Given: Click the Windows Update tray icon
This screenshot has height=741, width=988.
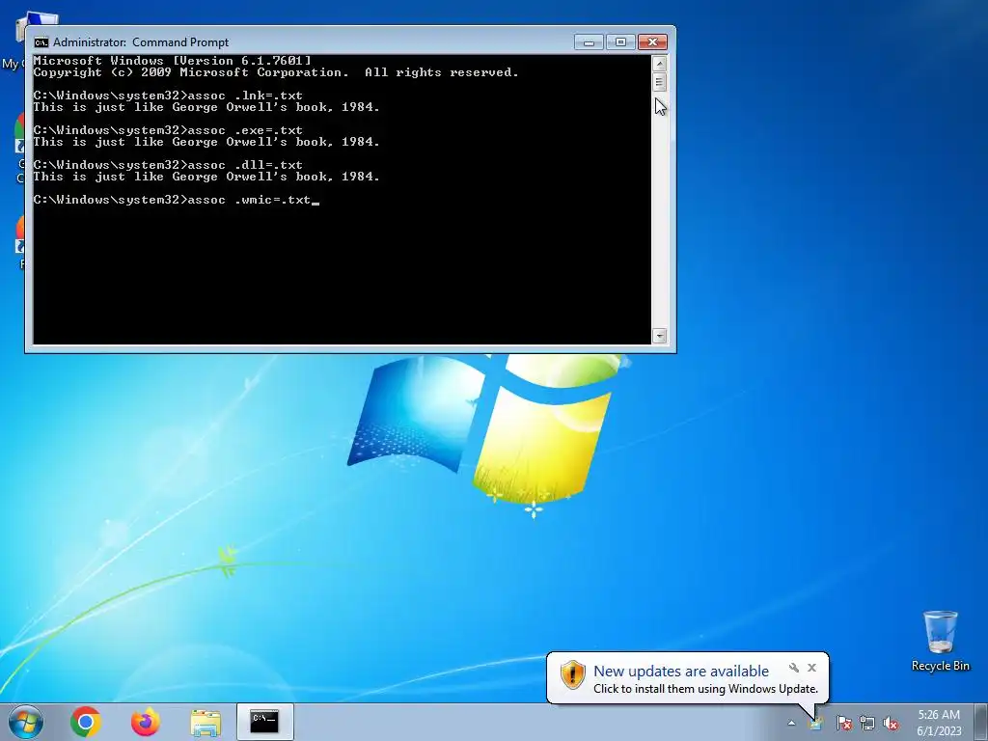Looking at the screenshot, I should pos(815,724).
